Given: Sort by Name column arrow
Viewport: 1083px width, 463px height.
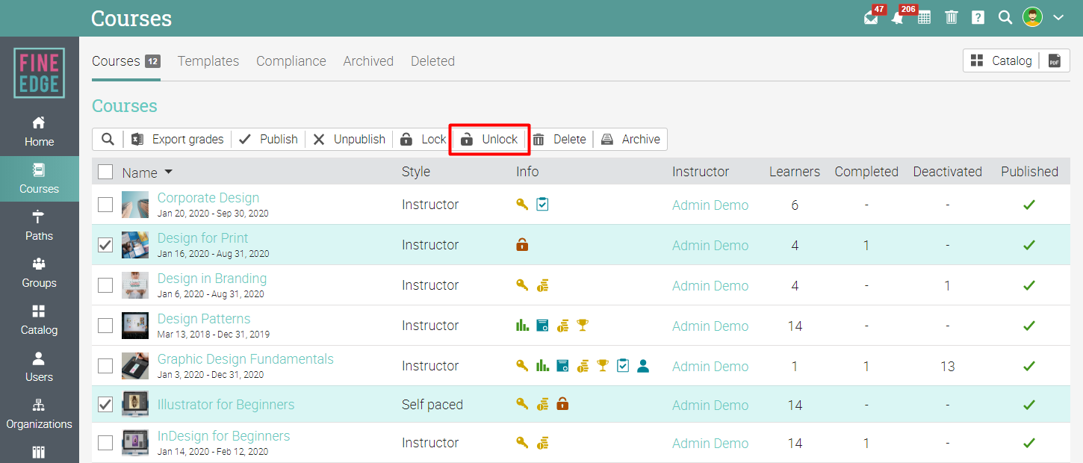Looking at the screenshot, I should click(x=169, y=173).
